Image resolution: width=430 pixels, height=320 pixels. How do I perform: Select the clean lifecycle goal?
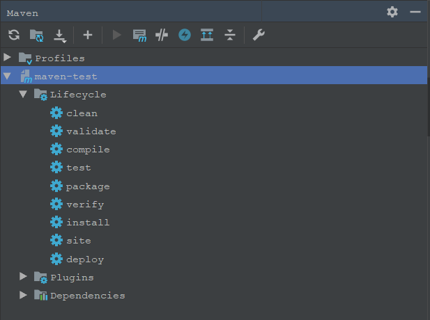tap(82, 113)
